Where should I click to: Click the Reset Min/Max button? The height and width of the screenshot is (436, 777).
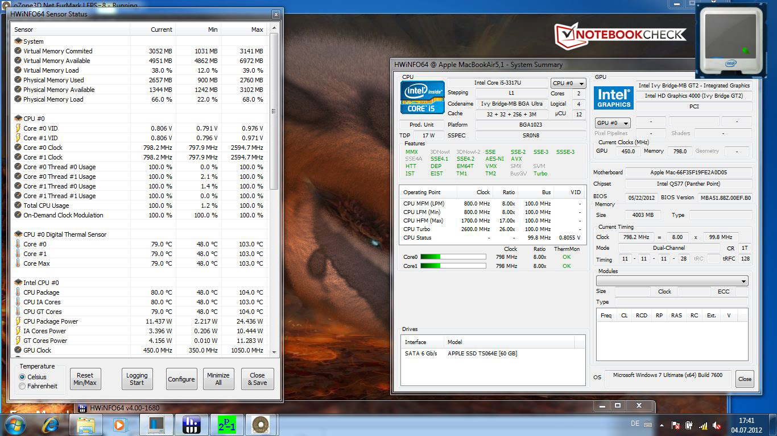point(85,379)
